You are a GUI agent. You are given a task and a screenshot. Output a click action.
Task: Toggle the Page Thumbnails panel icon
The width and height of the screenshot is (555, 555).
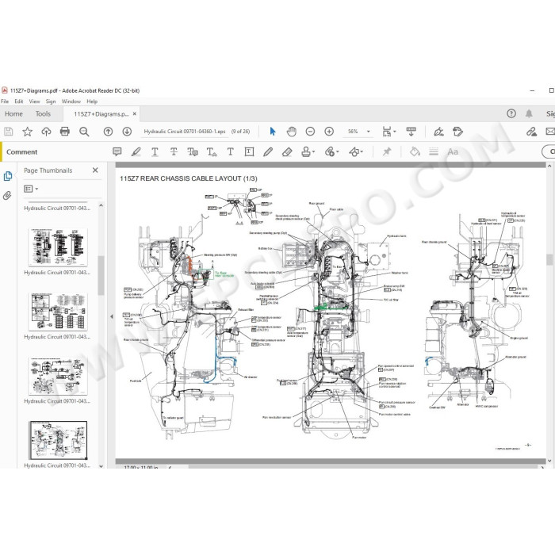(8, 176)
